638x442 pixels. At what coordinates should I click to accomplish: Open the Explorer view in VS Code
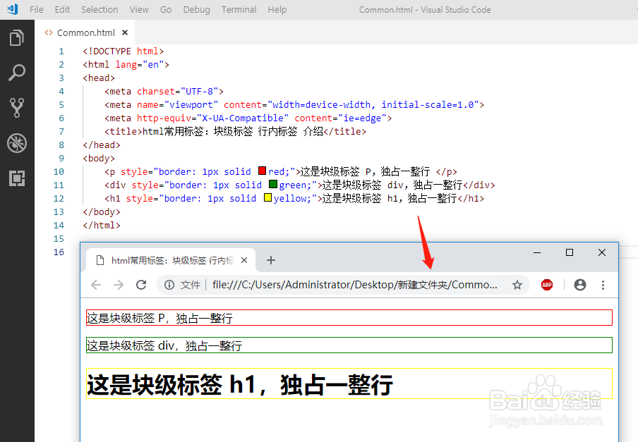(x=17, y=37)
